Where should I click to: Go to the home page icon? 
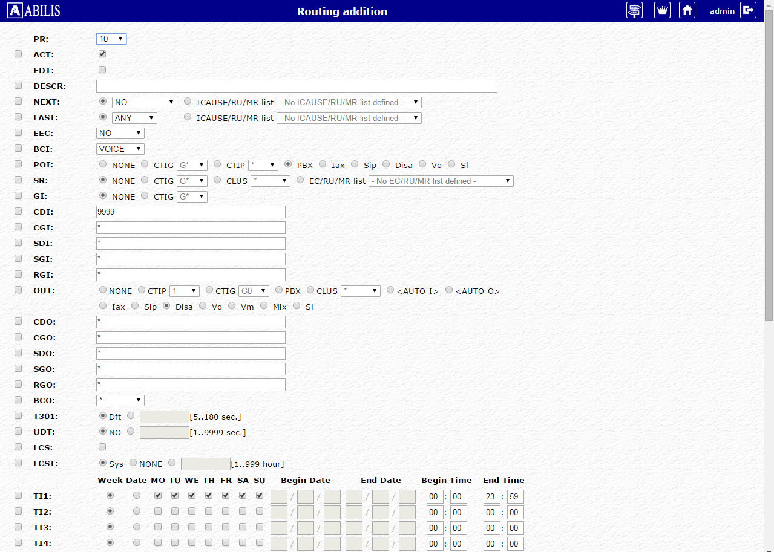pyautogui.click(x=687, y=10)
